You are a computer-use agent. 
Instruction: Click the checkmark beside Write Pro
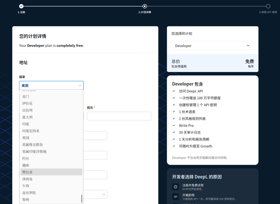tap(174, 125)
